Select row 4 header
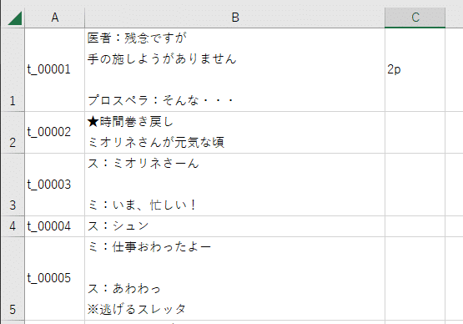This screenshot has height=324, width=463. coord(13,226)
